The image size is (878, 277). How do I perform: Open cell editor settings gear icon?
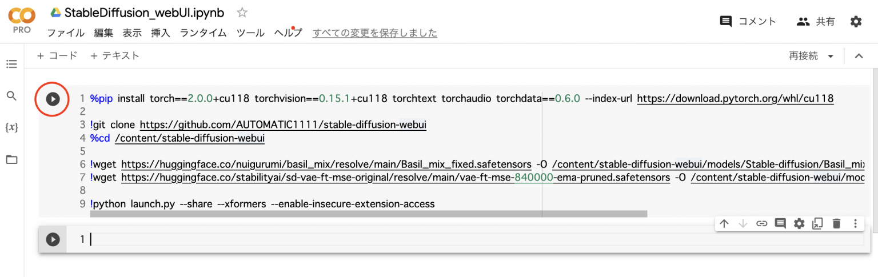(799, 224)
